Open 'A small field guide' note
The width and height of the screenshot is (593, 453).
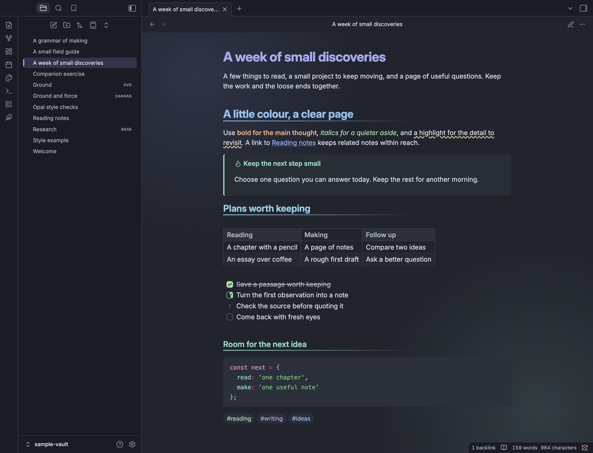[80, 52]
